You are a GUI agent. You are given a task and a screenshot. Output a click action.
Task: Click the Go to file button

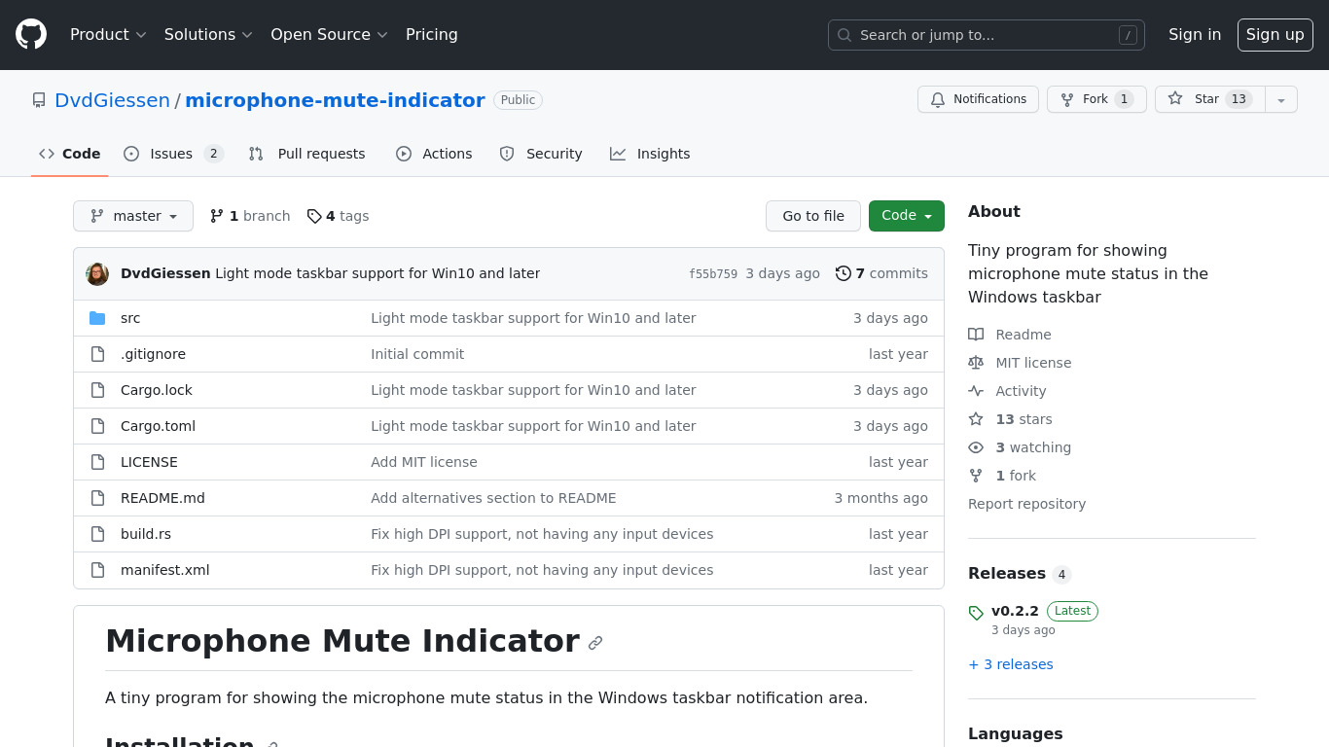(x=813, y=216)
